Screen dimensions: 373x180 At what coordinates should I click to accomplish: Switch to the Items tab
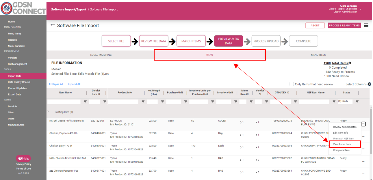(x=210, y=55)
